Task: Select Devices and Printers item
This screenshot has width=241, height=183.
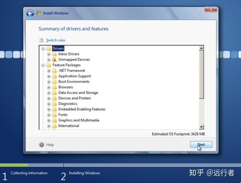Action: click(x=75, y=98)
